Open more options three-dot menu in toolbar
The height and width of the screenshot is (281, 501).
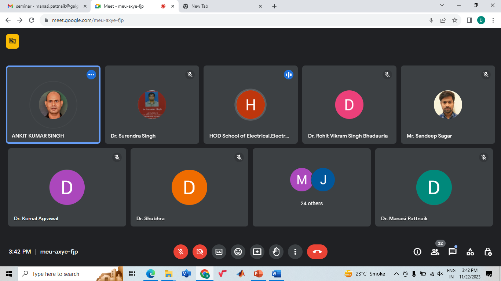point(295,252)
